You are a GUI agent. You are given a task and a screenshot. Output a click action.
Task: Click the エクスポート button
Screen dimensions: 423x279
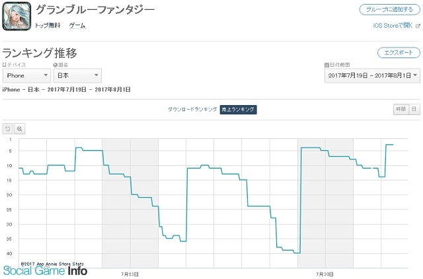coord(399,53)
